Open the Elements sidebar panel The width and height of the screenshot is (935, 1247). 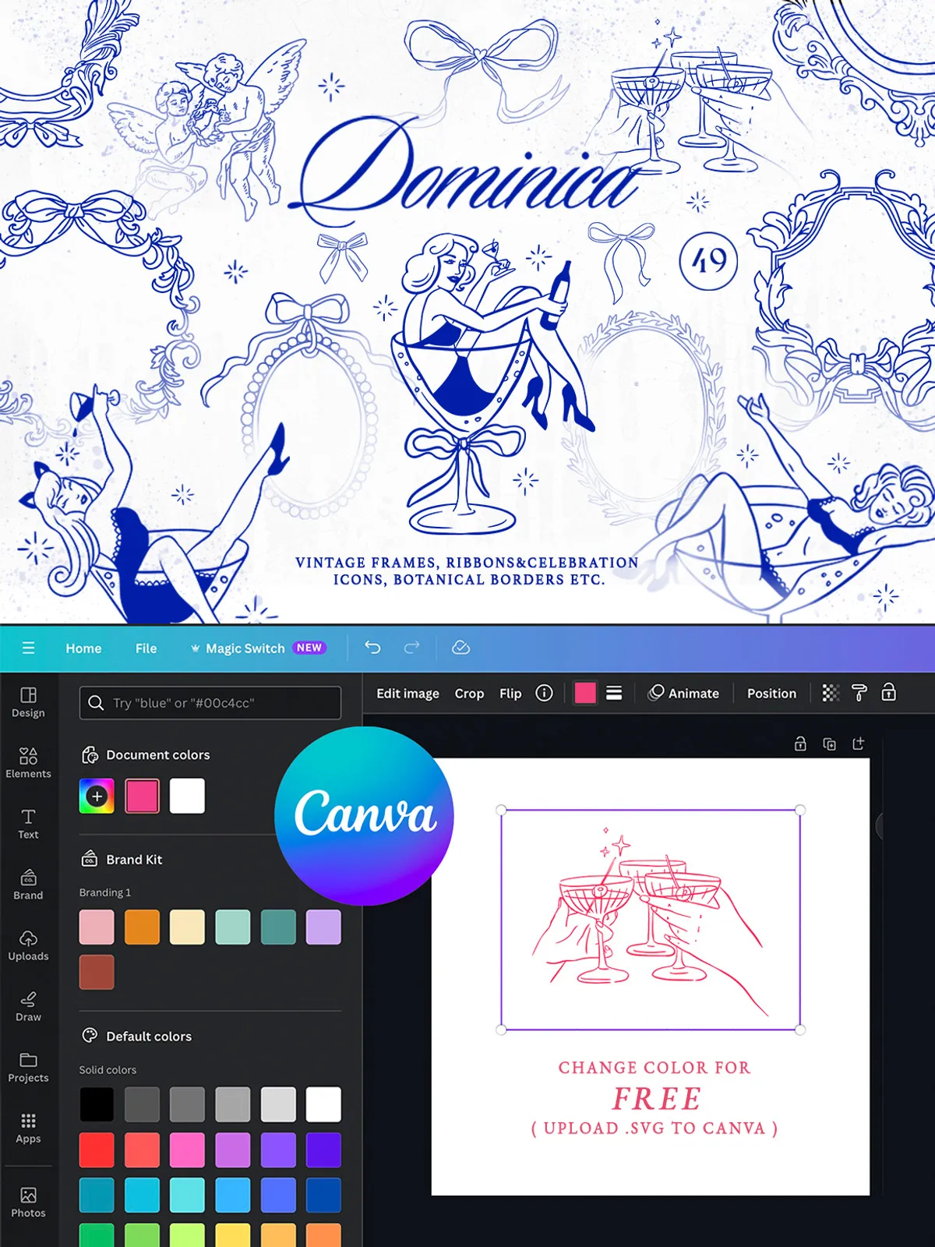click(28, 762)
